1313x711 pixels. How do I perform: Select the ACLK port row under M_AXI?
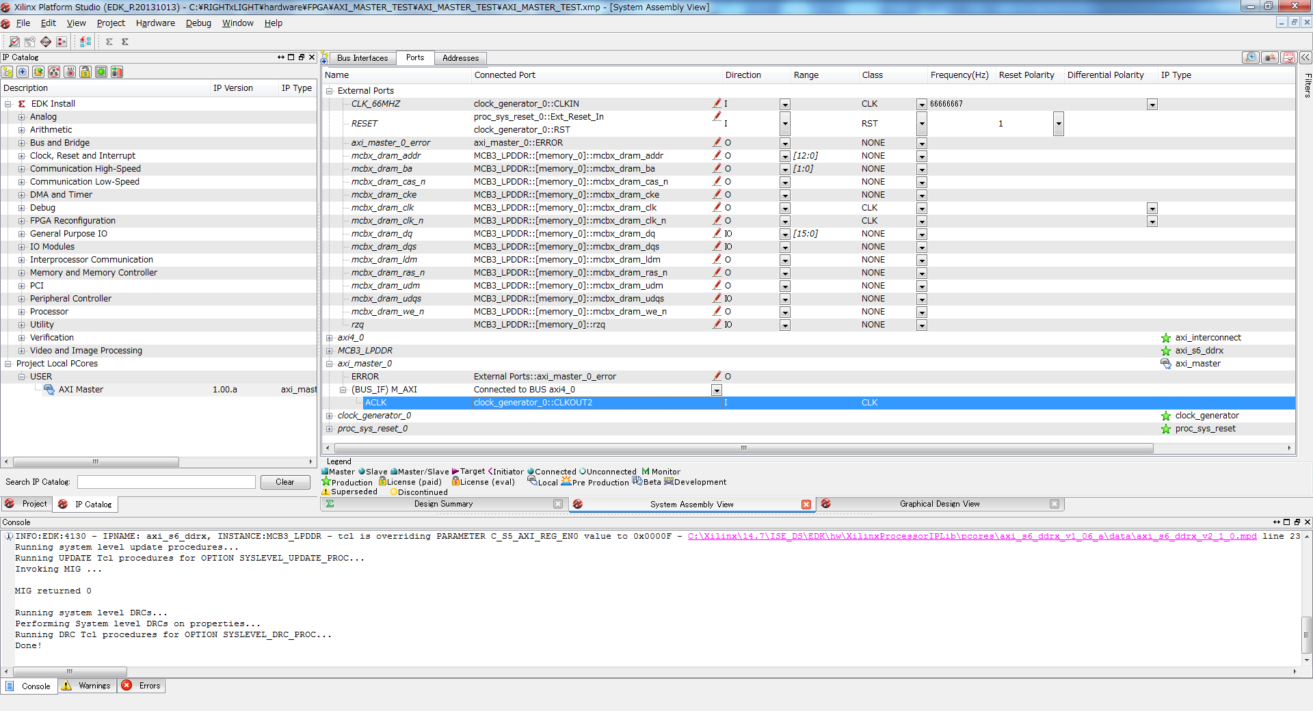pyautogui.click(x=808, y=403)
